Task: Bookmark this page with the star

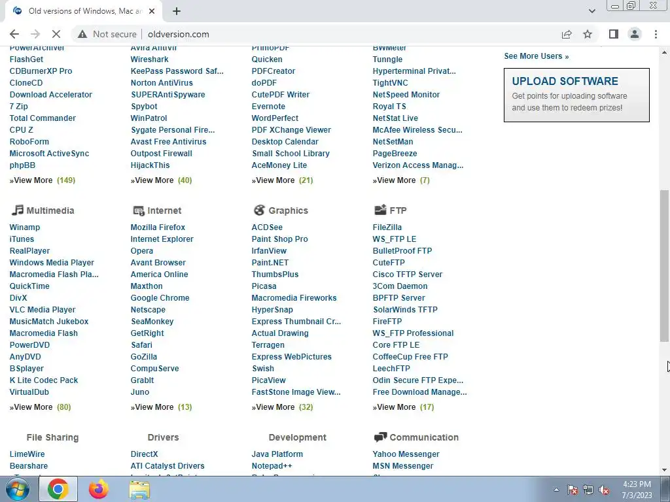Action: (x=588, y=34)
